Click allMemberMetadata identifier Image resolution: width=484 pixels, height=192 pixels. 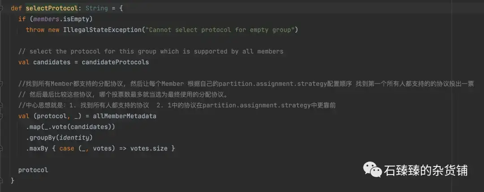pyautogui.click(x=125, y=116)
